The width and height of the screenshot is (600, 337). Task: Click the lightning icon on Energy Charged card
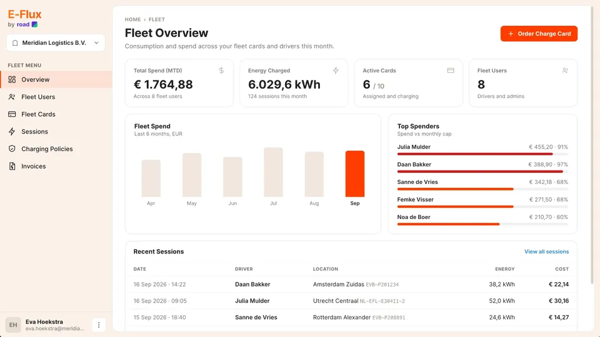click(336, 71)
